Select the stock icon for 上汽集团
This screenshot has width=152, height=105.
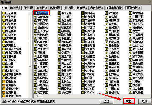(x=107, y=49)
